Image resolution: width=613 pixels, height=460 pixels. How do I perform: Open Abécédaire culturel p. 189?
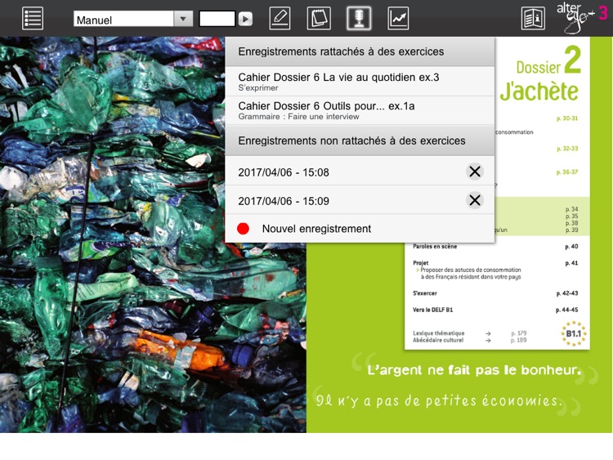[x=469, y=341]
